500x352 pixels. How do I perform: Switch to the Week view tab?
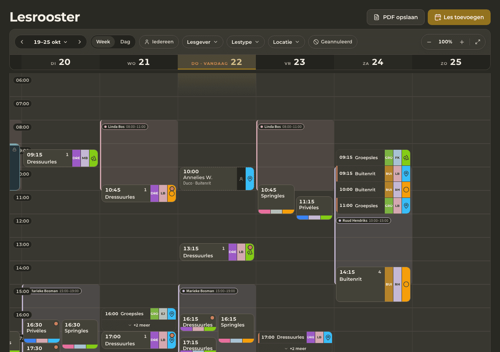[x=103, y=42]
